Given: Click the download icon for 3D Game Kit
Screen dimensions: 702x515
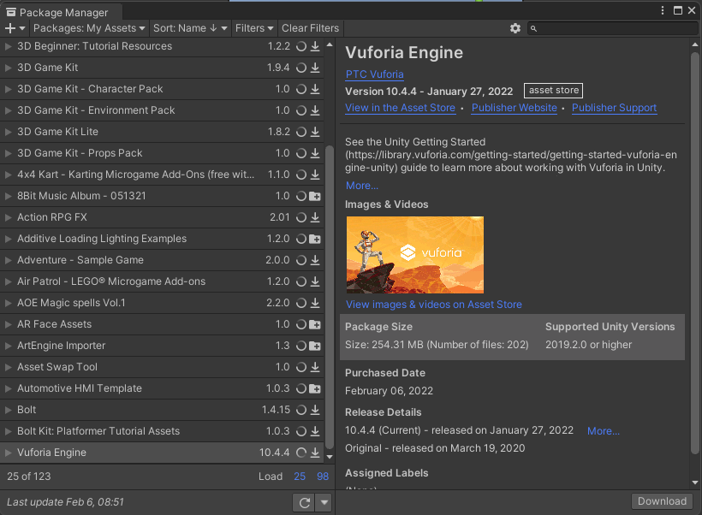Looking at the screenshot, I should pos(315,68).
